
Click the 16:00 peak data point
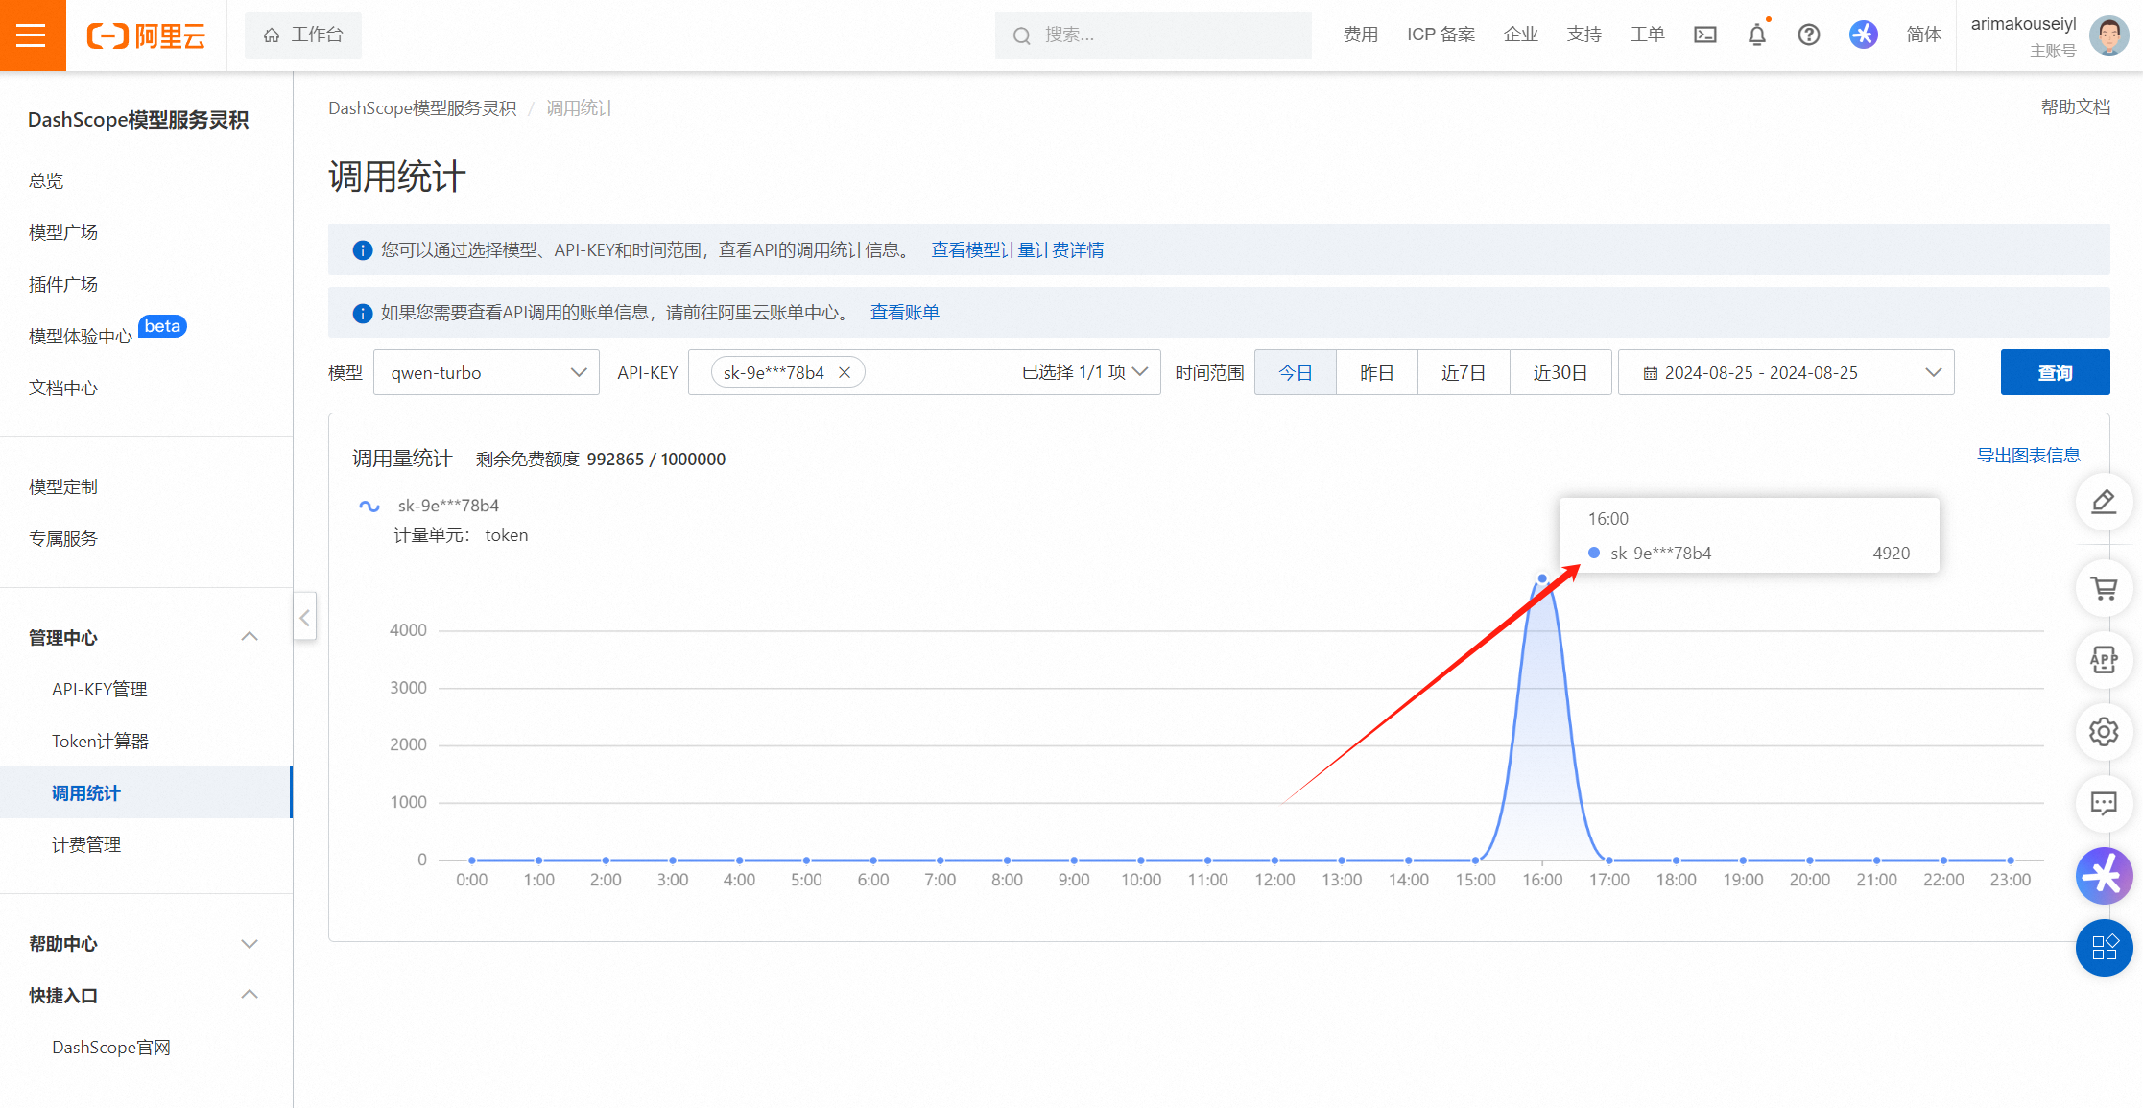coord(1542,578)
